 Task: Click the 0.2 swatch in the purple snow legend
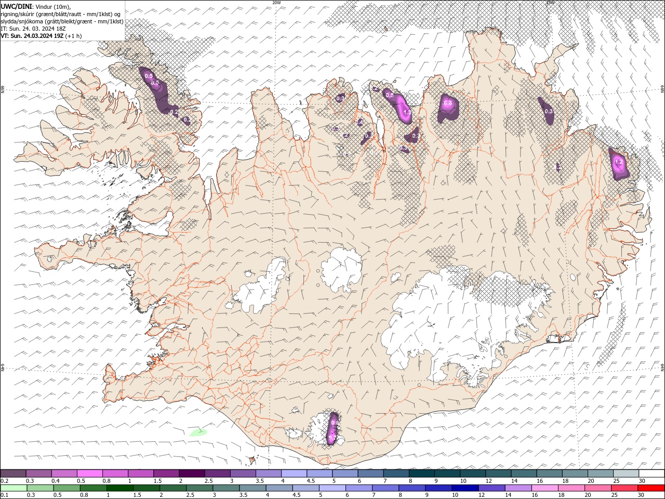pyautogui.click(x=13, y=474)
